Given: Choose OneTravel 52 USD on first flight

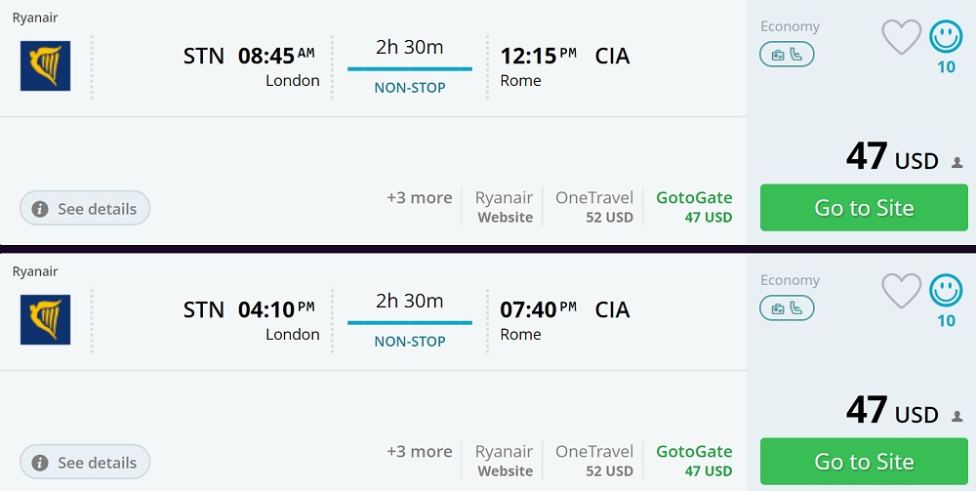Looking at the screenshot, I should [594, 207].
